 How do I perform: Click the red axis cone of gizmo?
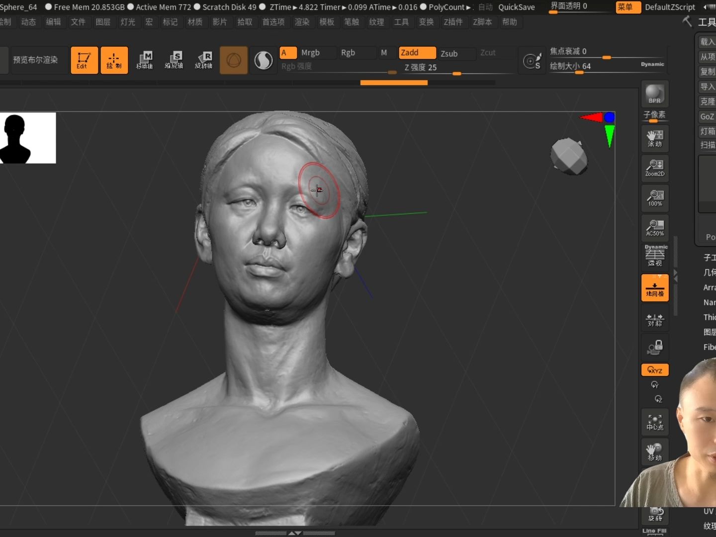point(591,117)
